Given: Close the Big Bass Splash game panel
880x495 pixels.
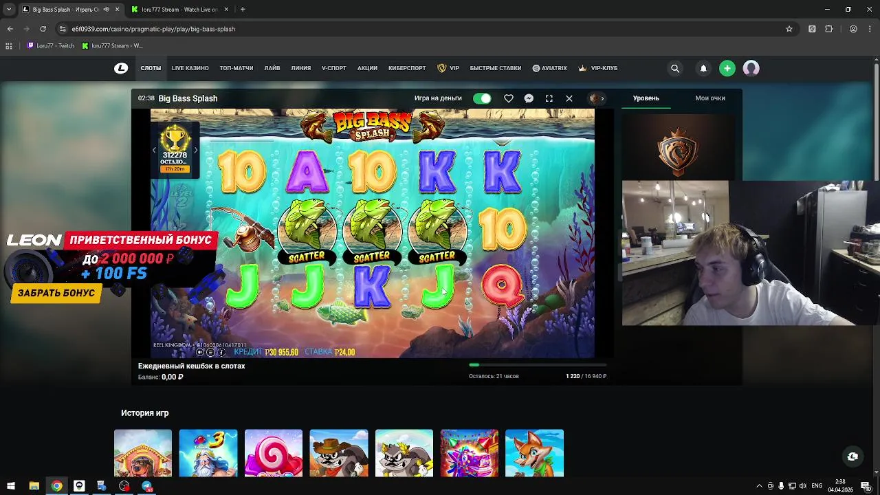Looking at the screenshot, I should (569, 98).
